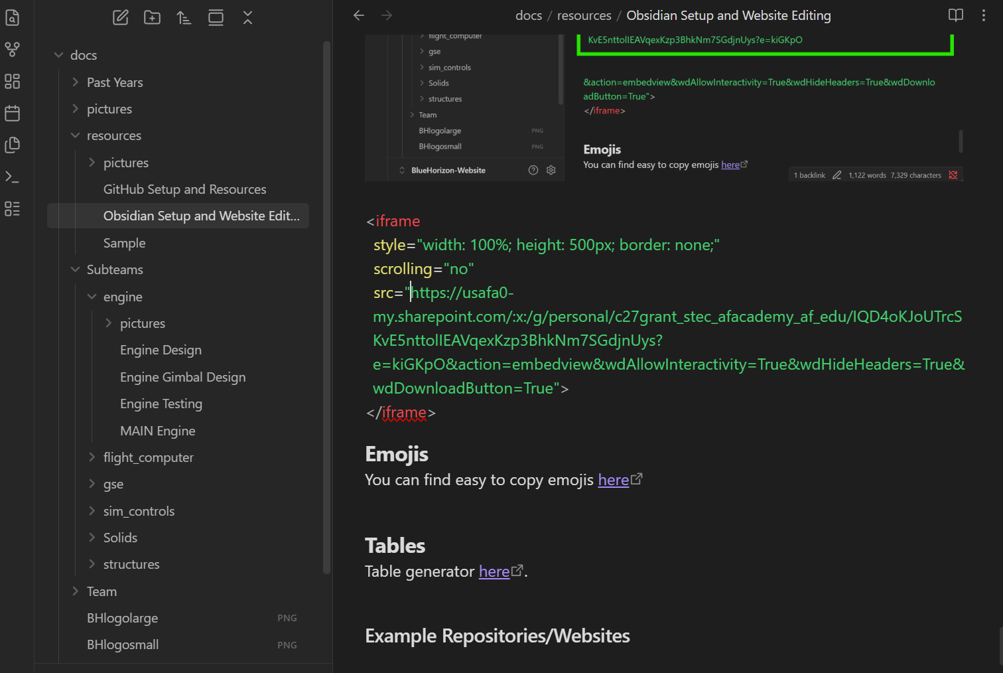Switch to reading view book icon
Image resolution: width=1003 pixels, height=673 pixels.
tap(956, 15)
